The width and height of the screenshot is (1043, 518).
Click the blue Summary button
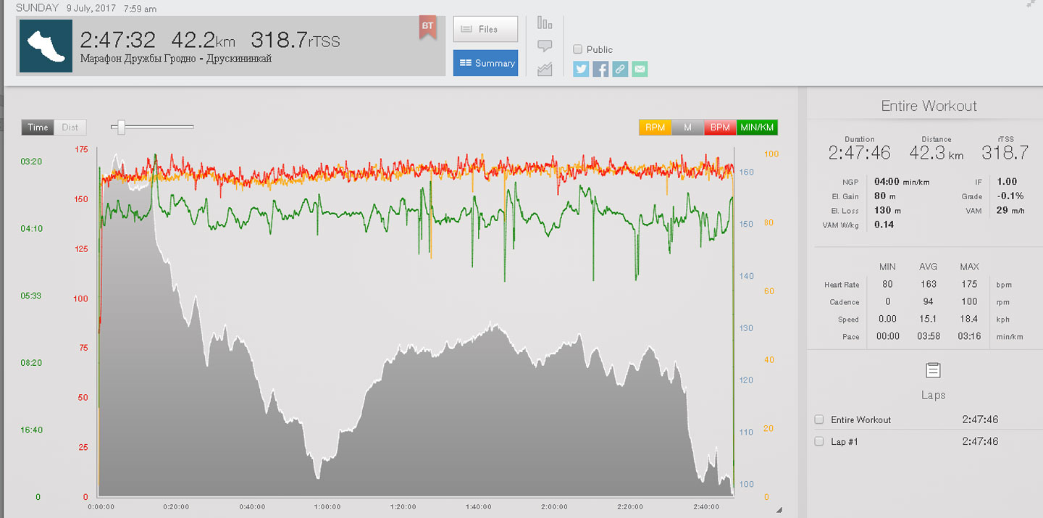point(485,63)
